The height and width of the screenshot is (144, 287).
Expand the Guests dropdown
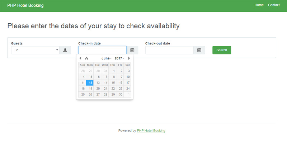click(x=35, y=50)
